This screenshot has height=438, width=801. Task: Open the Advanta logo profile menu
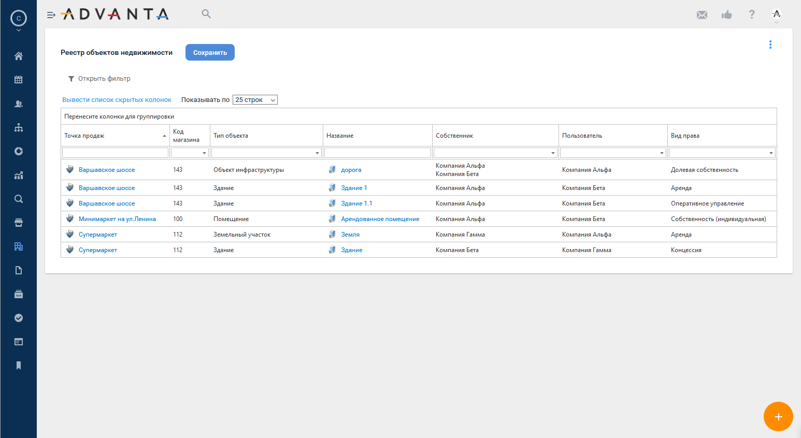click(x=776, y=14)
